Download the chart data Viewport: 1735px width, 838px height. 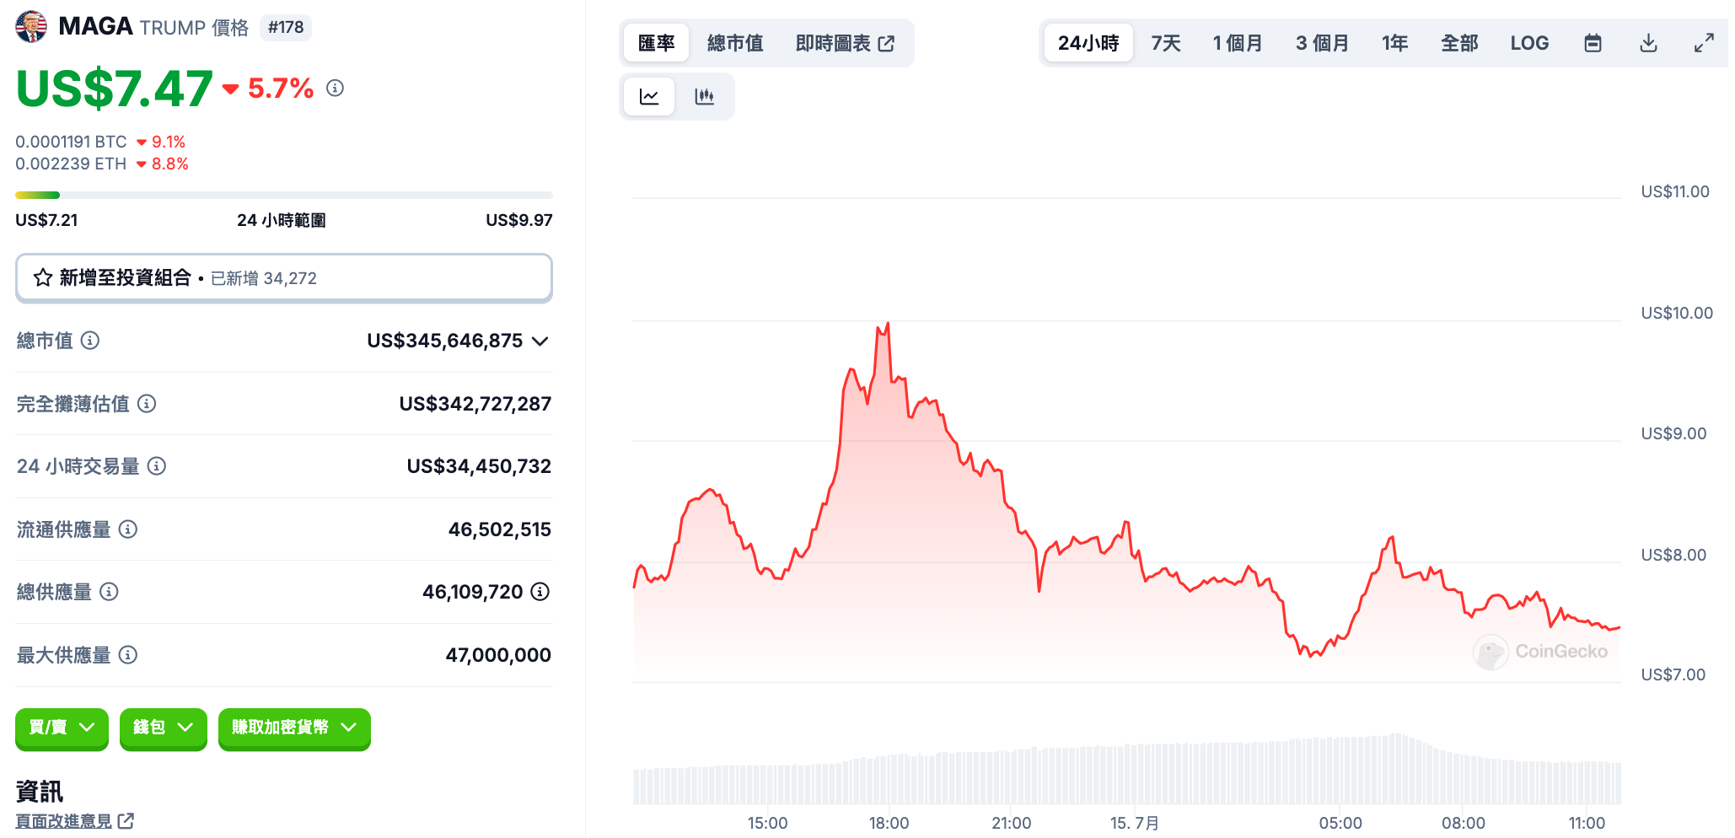(1648, 43)
